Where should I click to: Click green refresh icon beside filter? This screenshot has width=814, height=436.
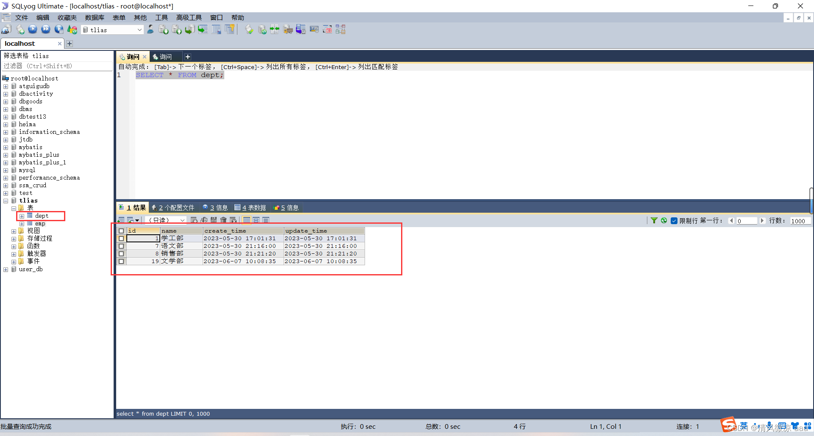click(664, 220)
